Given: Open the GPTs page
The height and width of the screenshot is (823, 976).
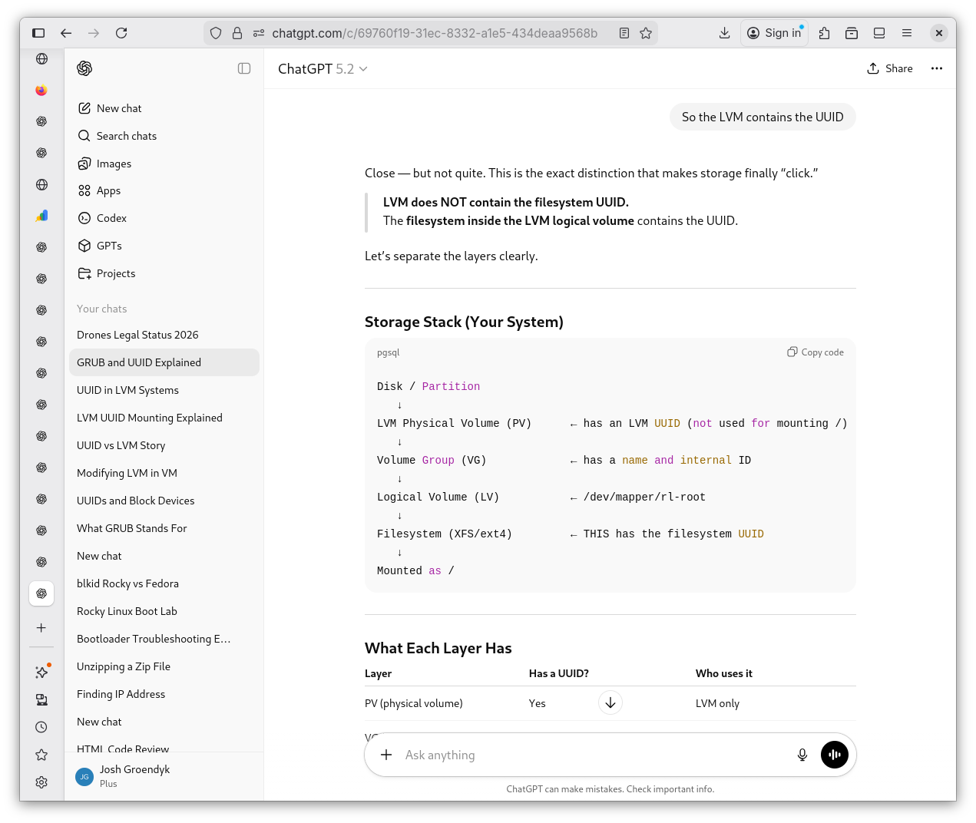Looking at the screenshot, I should coord(109,246).
